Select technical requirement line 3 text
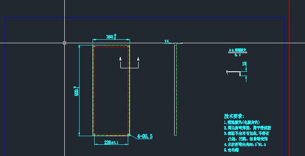Image resolution: width=305 pixels, height=156 pixels. tap(247, 136)
